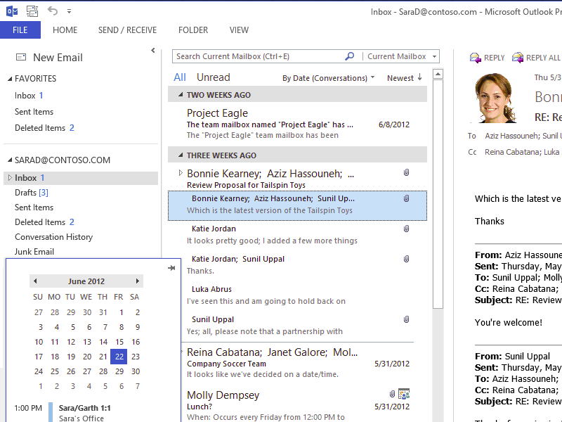
Task: Switch to the HOME ribbon tab
Action: tap(65, 30)
